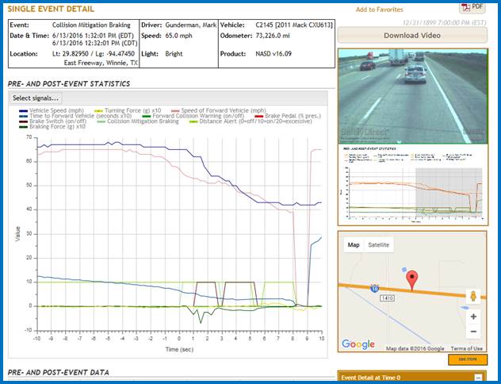Collapse the Event Detail at Time 0 panel
Viewport: 501px width, 384px height.
point(484,378)
